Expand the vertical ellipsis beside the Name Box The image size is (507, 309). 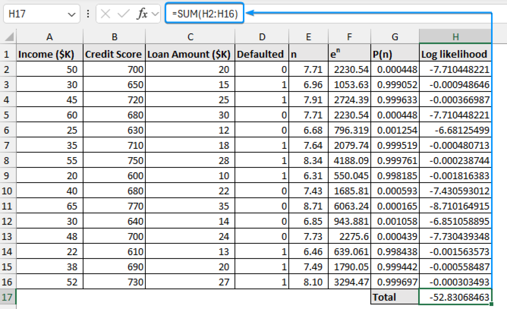click(88, 14)
